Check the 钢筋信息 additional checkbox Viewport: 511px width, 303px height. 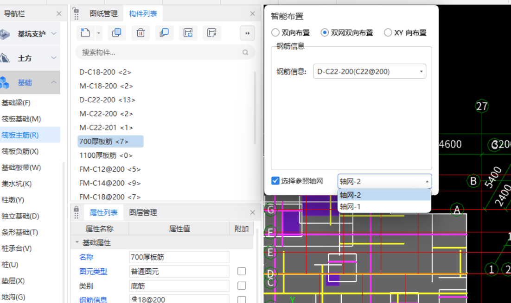(x=242, y=299)
